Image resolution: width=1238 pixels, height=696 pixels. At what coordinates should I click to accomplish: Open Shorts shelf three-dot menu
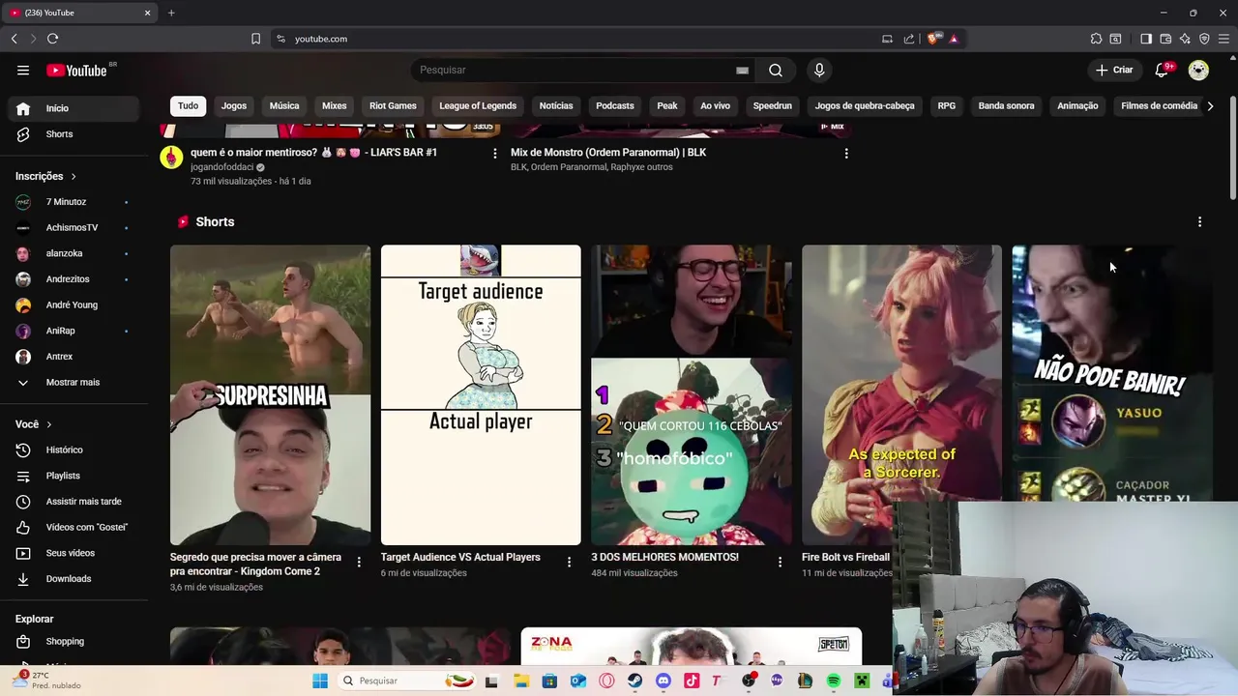(1199, 221)
